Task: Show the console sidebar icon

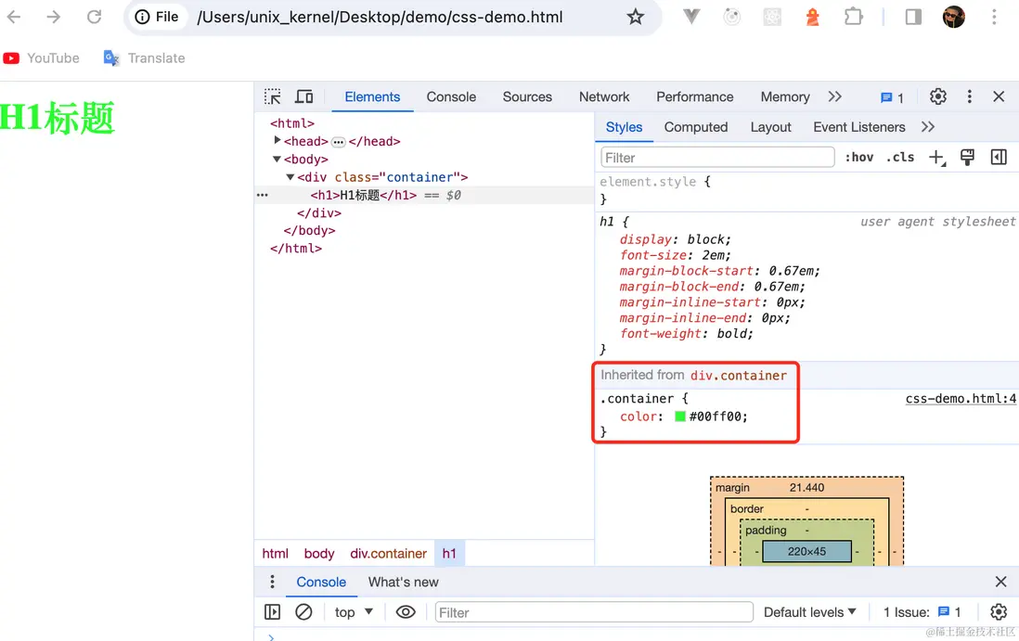Action: (272, 612)
